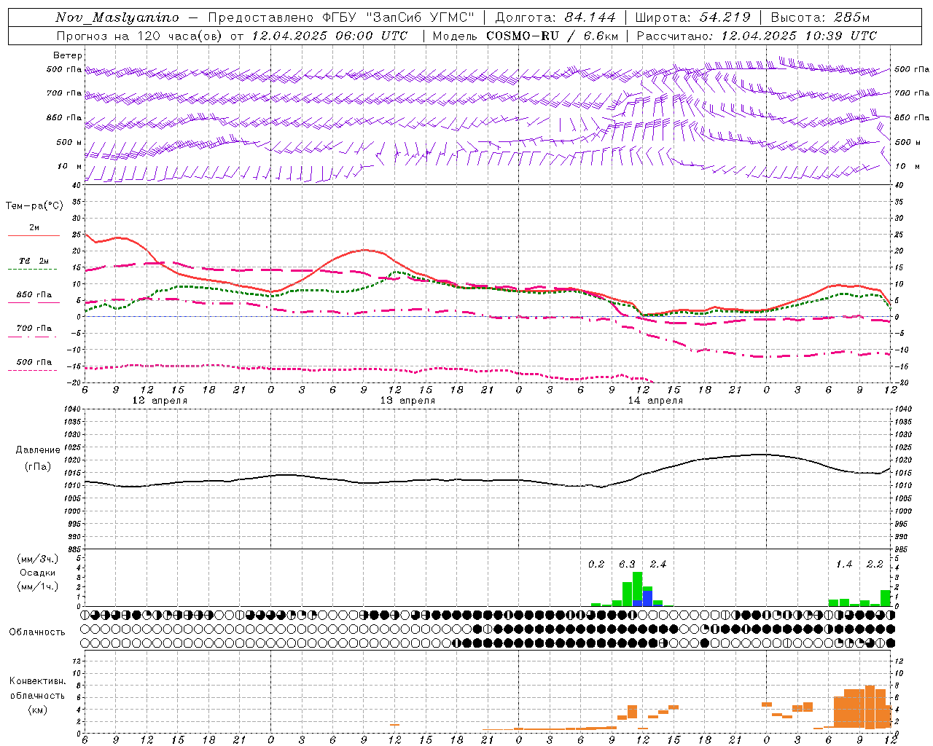933x746 pixels.
Task: Click the station title Nov_Maslyanino
Action: click(x=117, y=17)
